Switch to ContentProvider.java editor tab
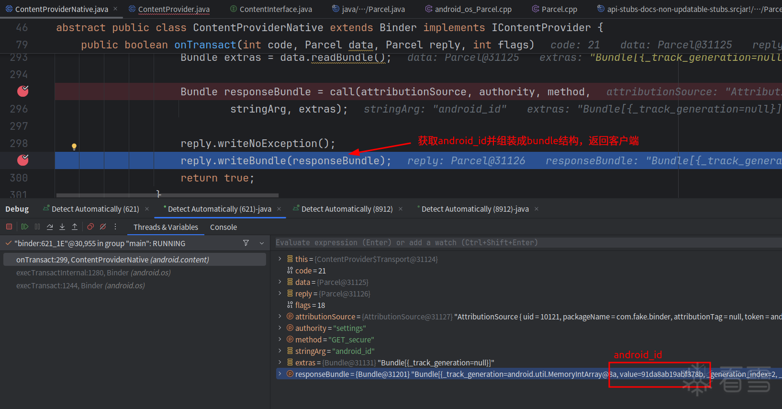This screenshot has height=409, width=782. pos(169,9)
